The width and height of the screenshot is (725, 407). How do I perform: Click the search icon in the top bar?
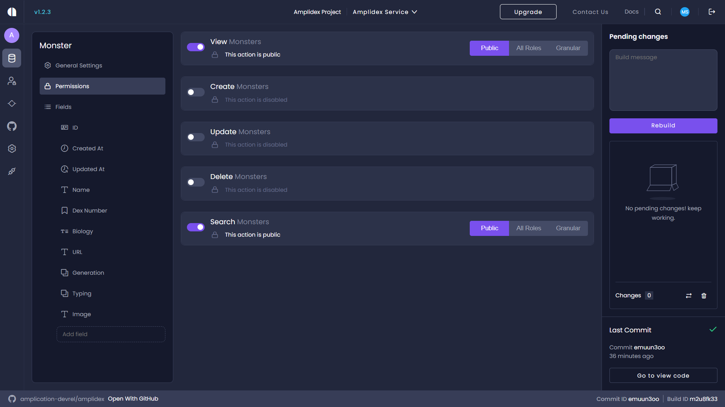[658, 12]
